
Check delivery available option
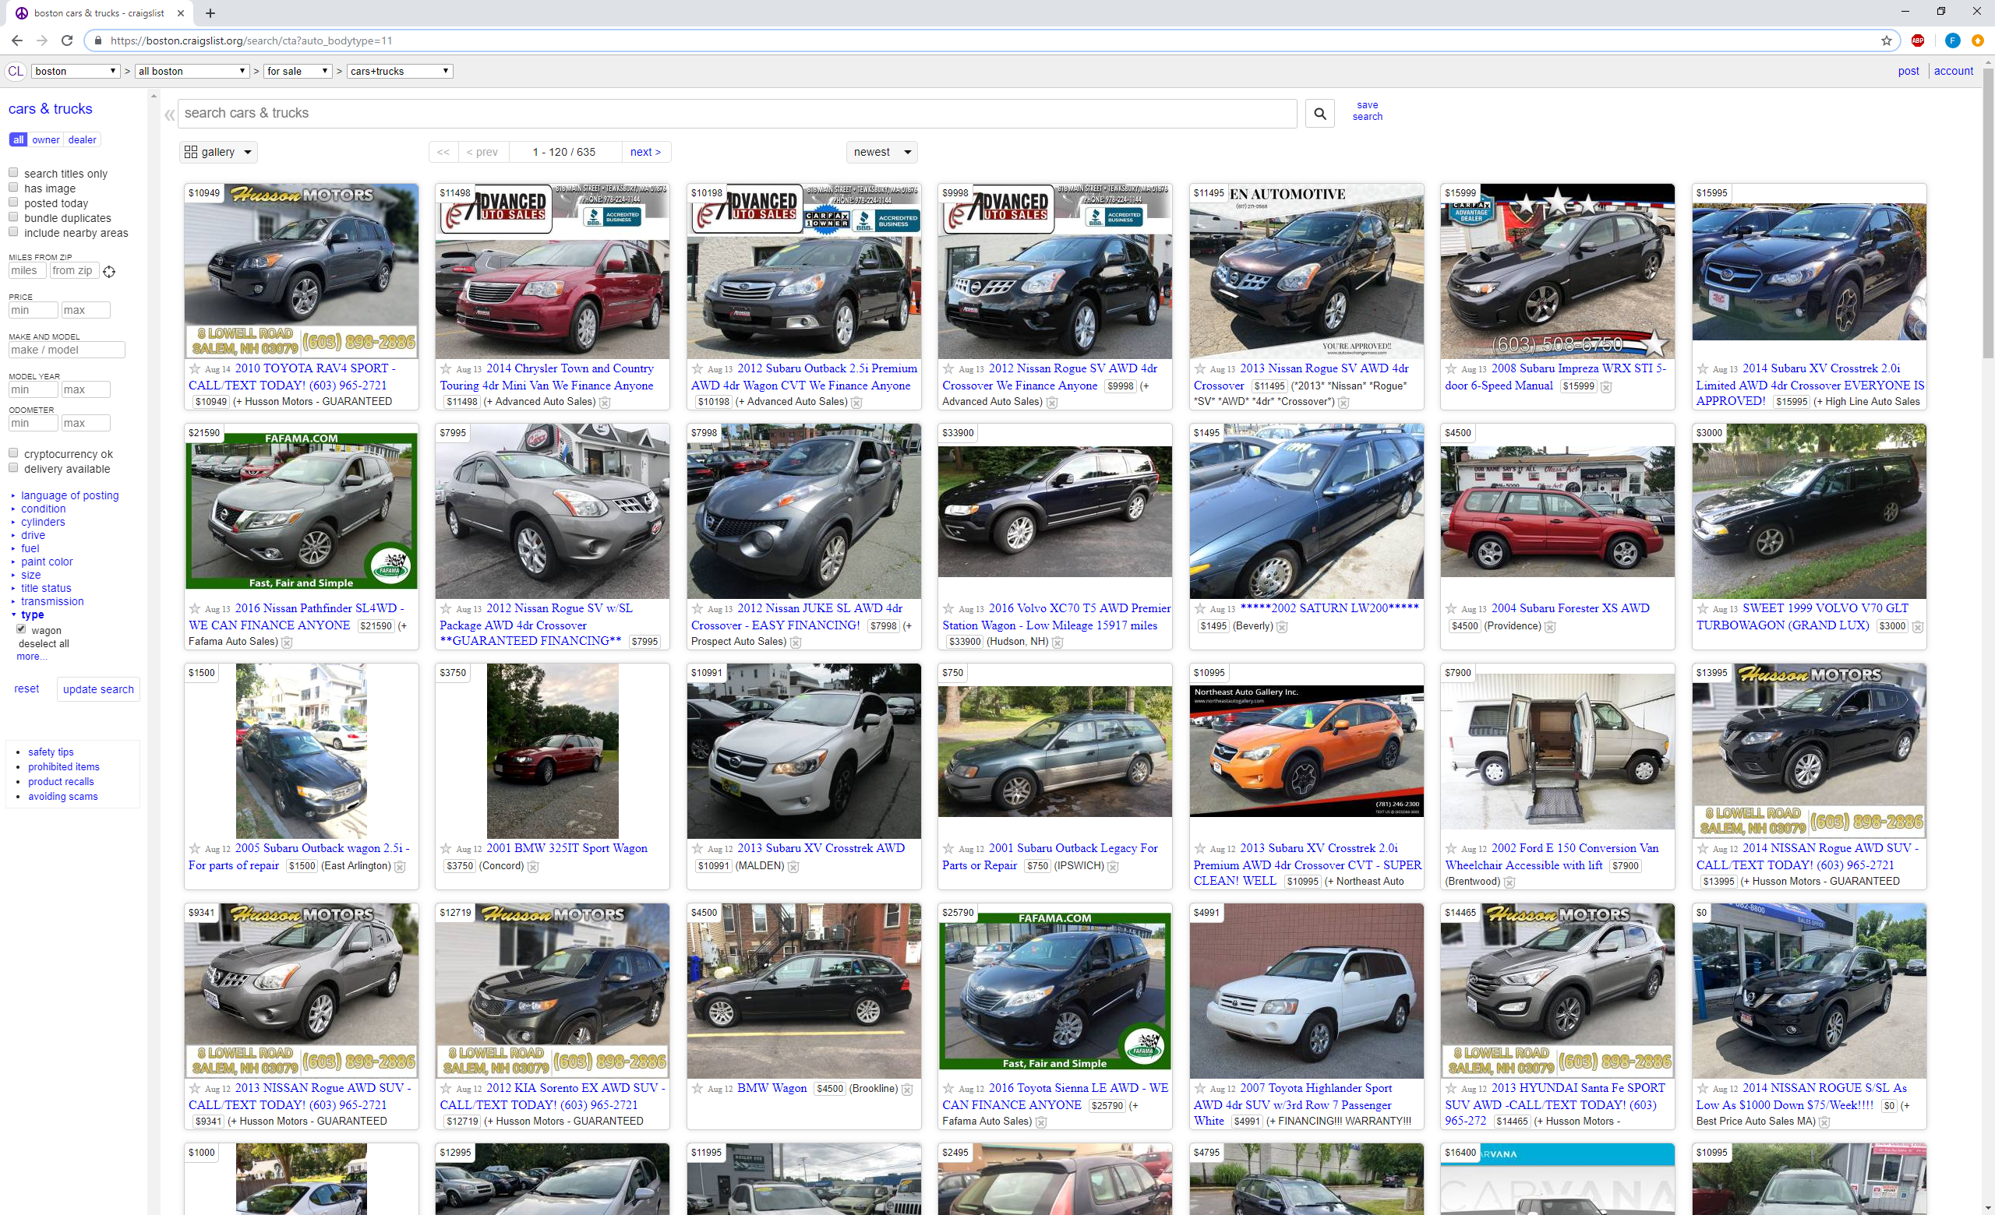[13, 467]
